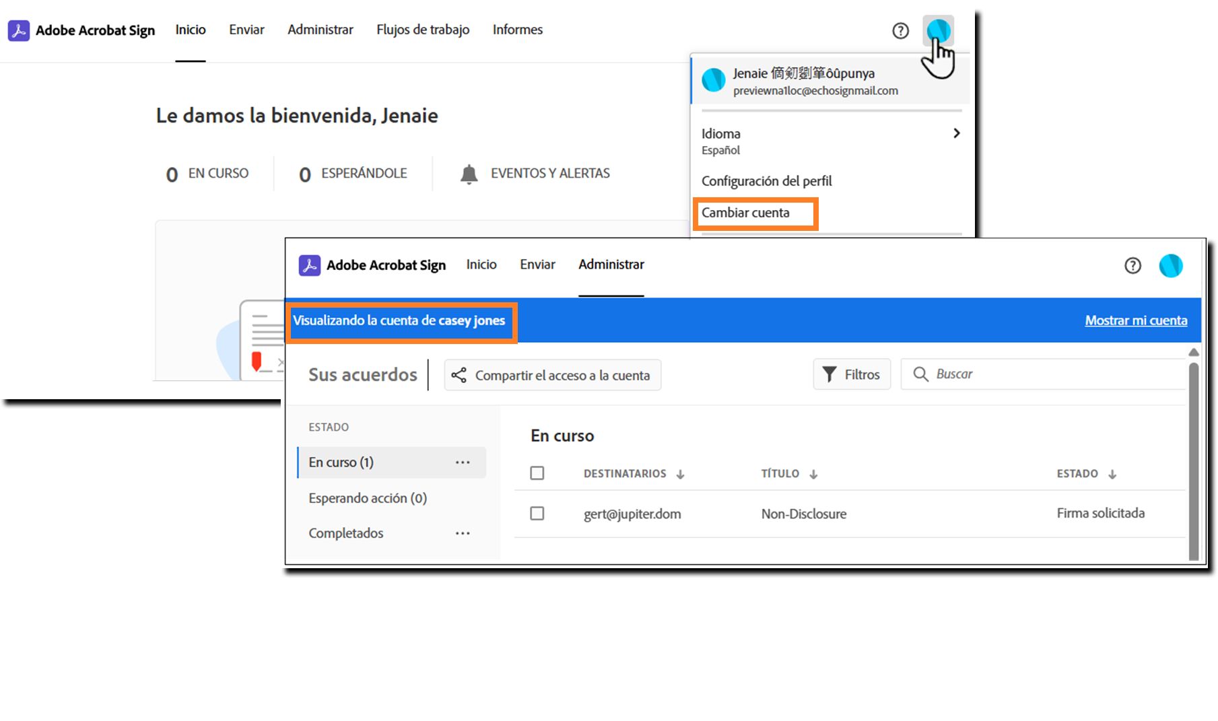The height and width of the screenshot is (721, 1218).
Task: Open the three-dot menu for En curso
Action: click(x=463, y=462)
